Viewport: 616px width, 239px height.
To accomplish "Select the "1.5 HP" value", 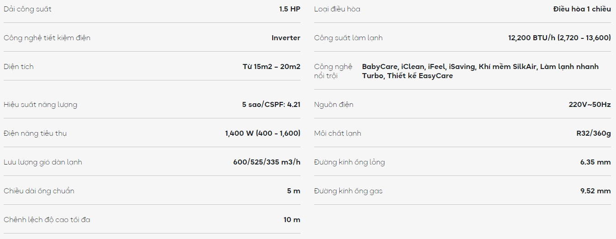I will [x=290, y=9].
